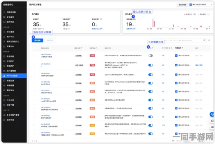
Task: Toggle the switch for root账号进行aksk调用
Action: (x=150, y=100)
